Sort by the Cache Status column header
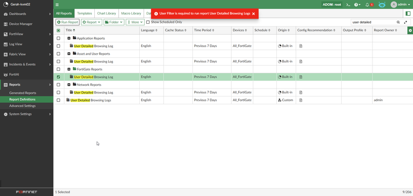 pos(176,30)
